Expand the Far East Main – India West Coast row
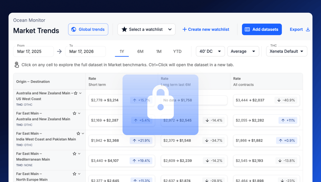Viewport: 321px width, 182px height. [83, 134]
